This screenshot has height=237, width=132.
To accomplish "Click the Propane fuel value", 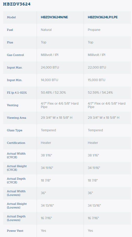I will click(x=94, y=30).
